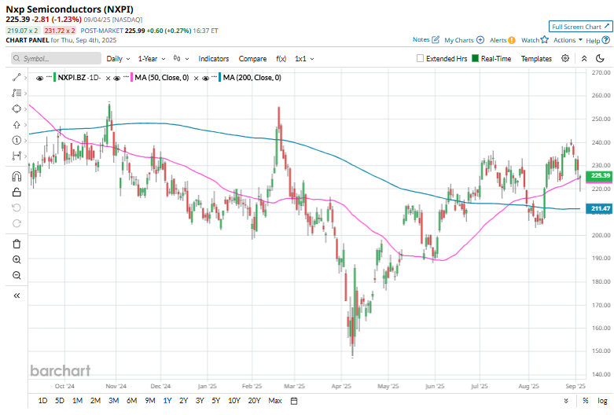Viewport: 614px width, 415px height.
Task: Expand the trend line tool submenu arrow
Action: coord(25,78)
